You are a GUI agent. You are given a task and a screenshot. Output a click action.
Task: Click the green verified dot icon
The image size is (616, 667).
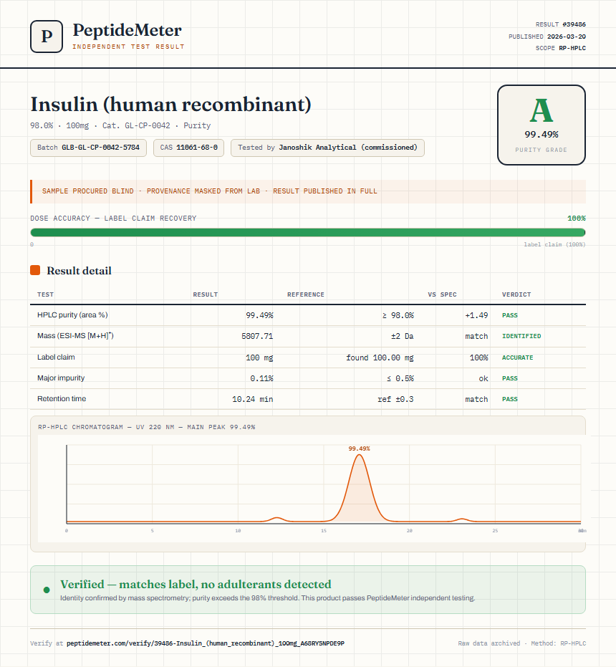pyautogui.click(x=47, y=590)
